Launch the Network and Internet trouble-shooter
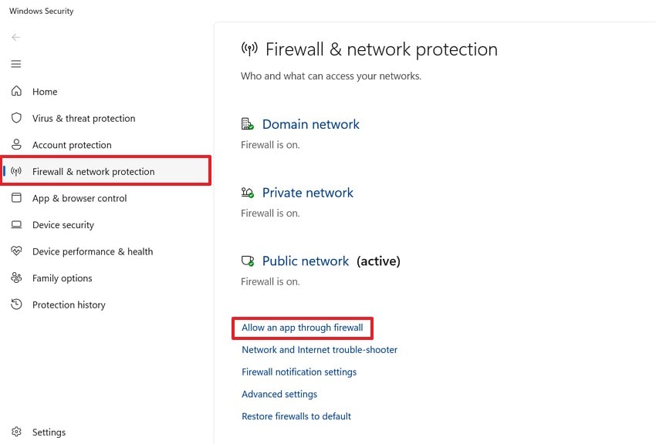The height and width of the screenshot is (444, 656). (319, 349)
